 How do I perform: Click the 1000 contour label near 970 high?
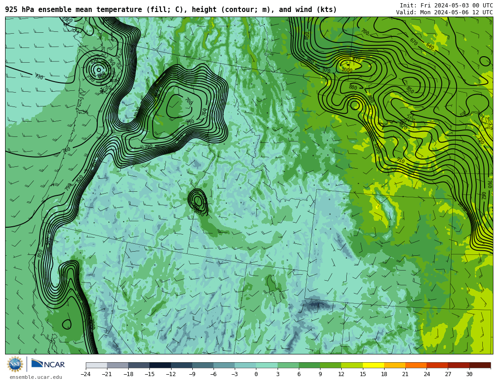347,70
